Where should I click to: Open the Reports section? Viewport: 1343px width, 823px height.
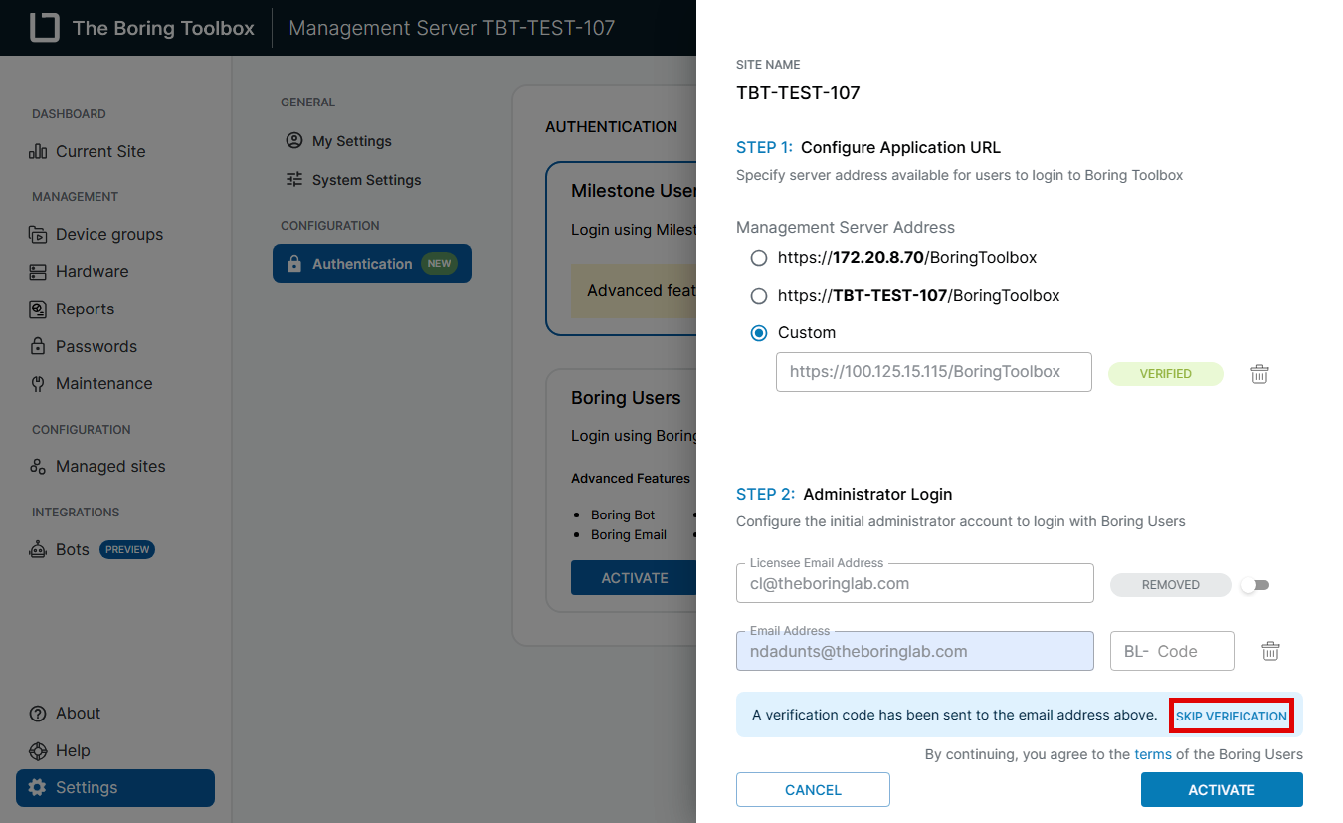(85, 309)
